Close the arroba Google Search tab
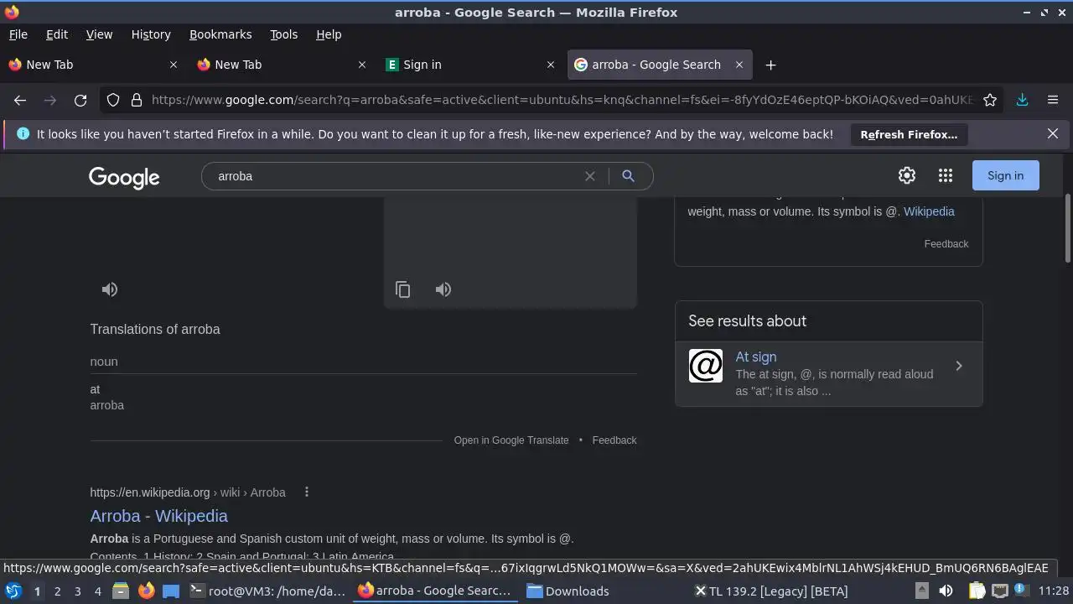Viewport: 1073px width, 604px height. (x=739, y=65)
